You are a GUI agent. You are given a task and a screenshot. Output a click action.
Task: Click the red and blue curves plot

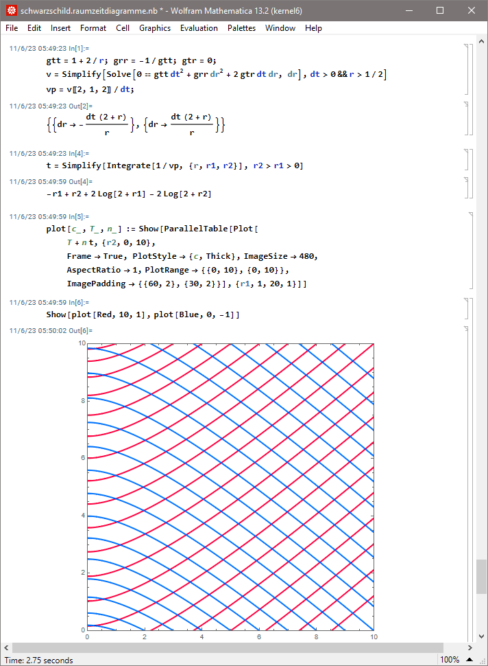(230, 486)
